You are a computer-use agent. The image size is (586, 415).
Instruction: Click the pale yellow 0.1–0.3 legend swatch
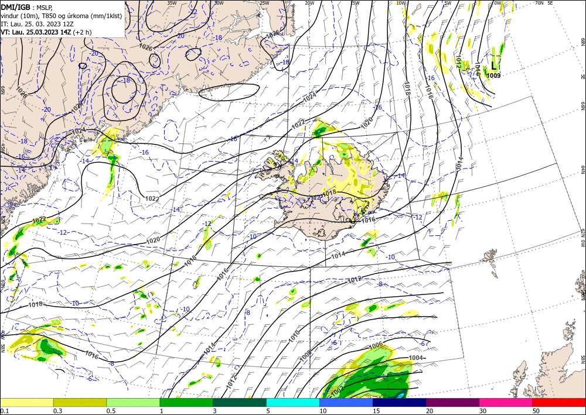coord(26,402)
